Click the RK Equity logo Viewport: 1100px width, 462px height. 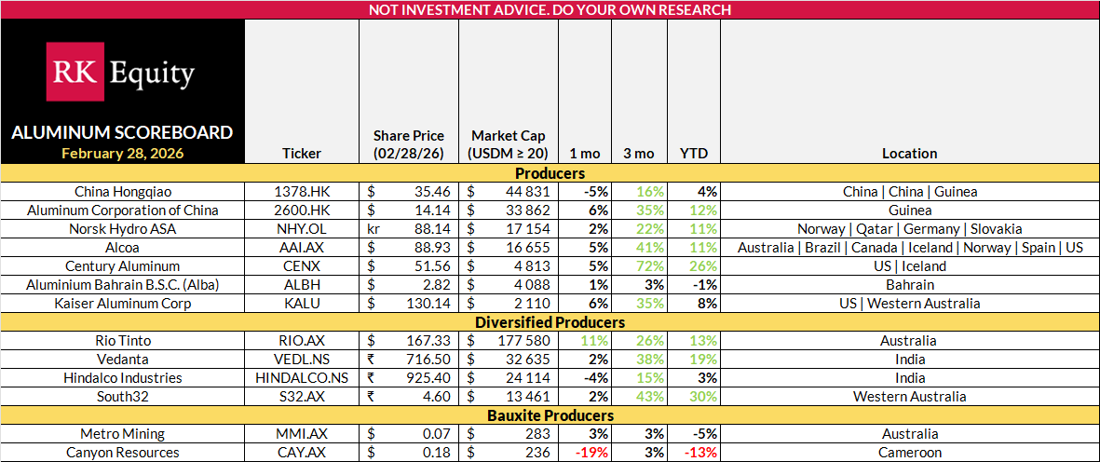click(120, 71)
